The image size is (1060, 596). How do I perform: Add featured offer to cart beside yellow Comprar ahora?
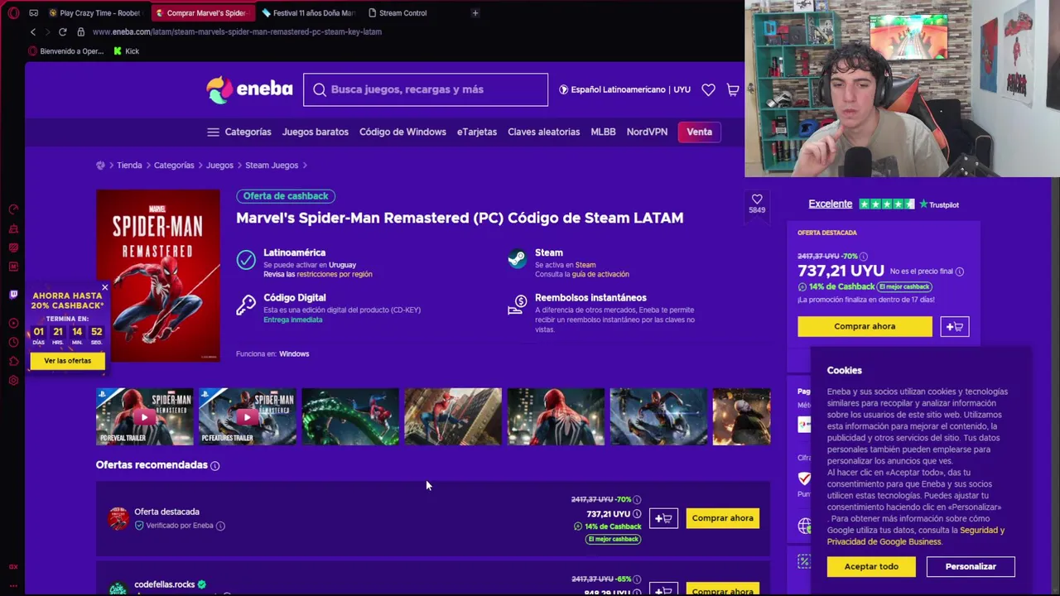tap(955, 326)
